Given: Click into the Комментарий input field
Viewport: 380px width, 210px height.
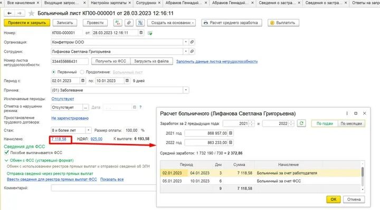Looking at the screenshot, I should point(104,188).
